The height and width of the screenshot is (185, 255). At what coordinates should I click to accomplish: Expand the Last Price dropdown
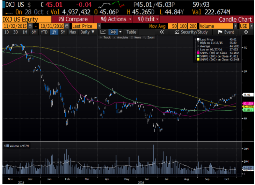pos(99,26)
